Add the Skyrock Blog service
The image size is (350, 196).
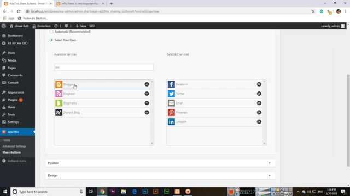click(147, 112)
